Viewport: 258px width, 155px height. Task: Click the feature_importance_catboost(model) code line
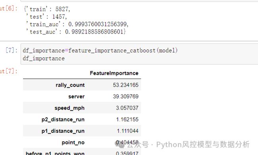pyautogui.click(x=100, y=51)
